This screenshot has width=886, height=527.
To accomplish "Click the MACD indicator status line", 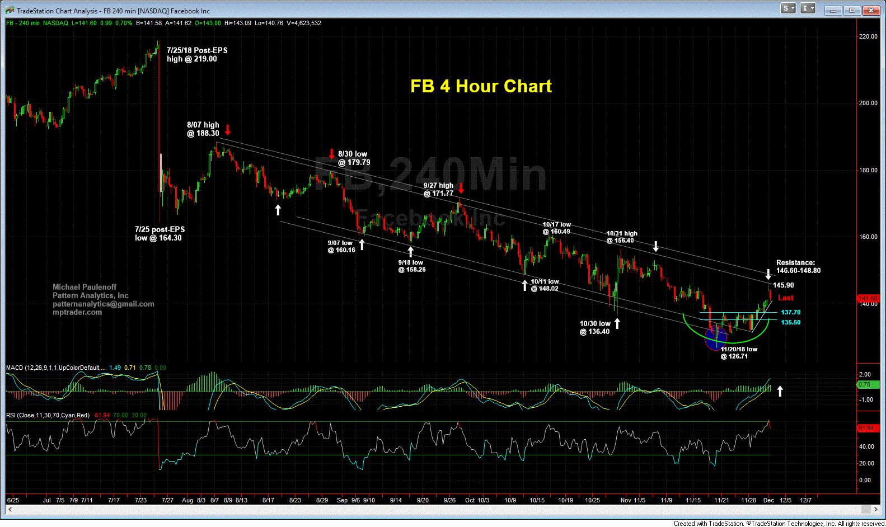I will tap(86, 368).
